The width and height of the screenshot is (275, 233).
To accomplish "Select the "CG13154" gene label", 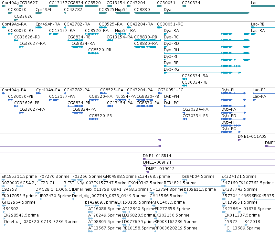I will (116, 3).
